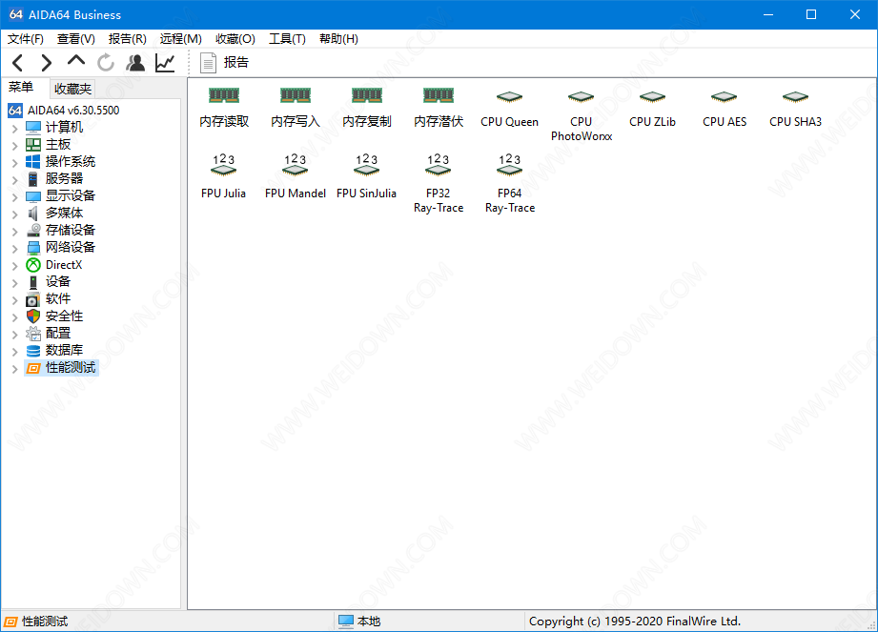
Task: Open the 工具(T) menu
Action: [x=287, y=39]
